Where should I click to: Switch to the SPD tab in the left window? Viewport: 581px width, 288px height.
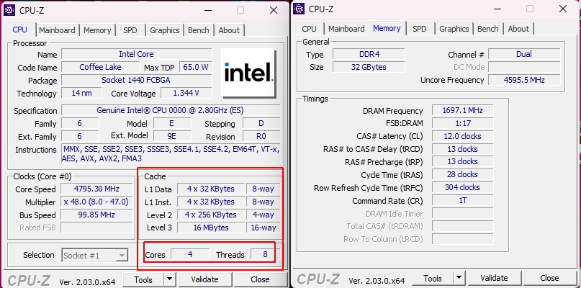(130, 30)
